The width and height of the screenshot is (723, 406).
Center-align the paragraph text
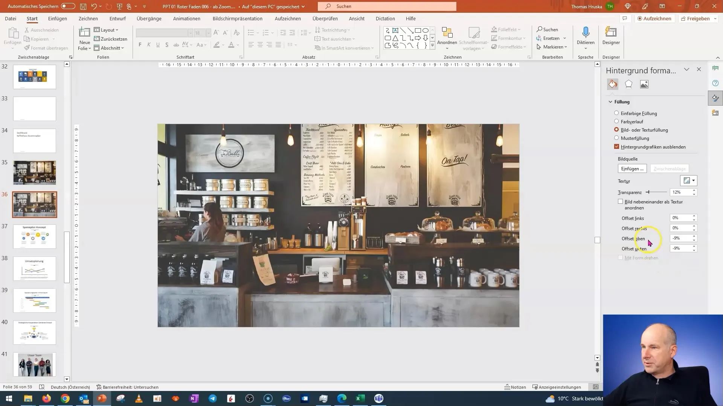pos(260,45)
